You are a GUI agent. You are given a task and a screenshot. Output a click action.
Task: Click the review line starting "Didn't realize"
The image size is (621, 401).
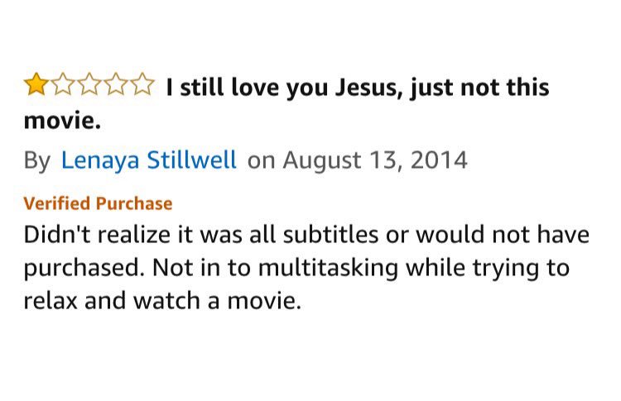306,234
